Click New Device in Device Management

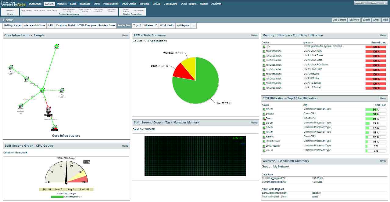tap(39, 10)
